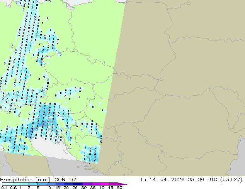Click the 5–10 mm legend color swatch
Screen dimensions: 245x189
pyautogui.click(x=42, y=184)
